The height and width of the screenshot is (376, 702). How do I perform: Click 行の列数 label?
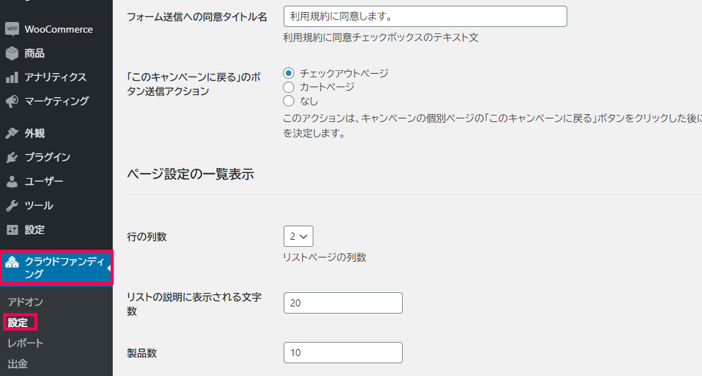point(147,237)
